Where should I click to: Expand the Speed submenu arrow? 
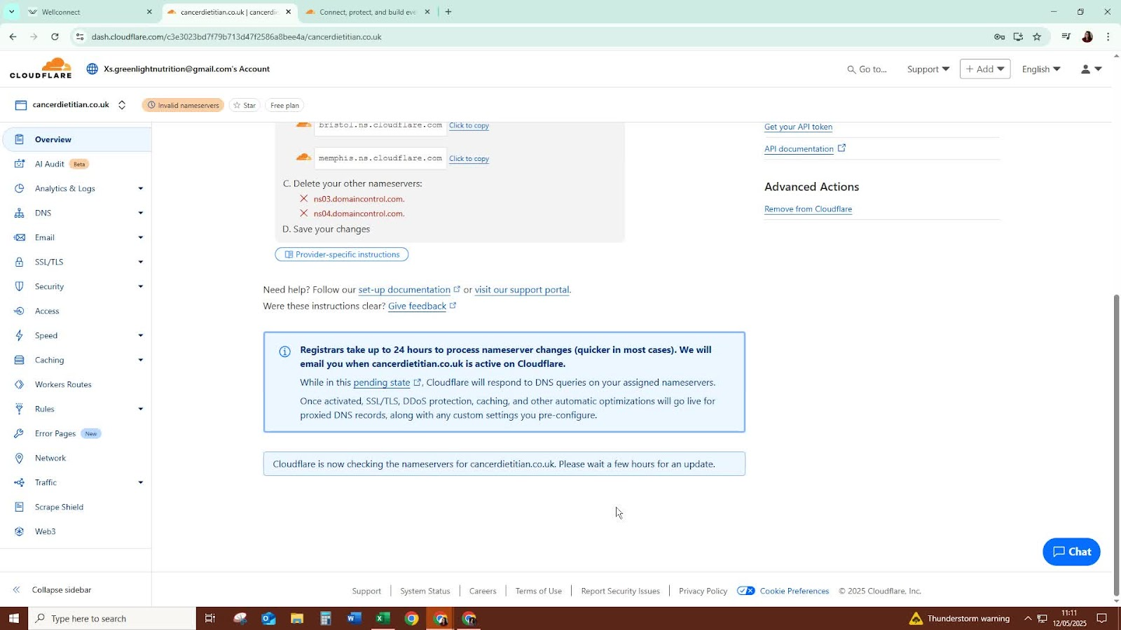pyautogui.click(x=141, y=335)
